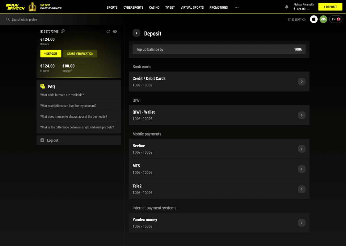The height and width of the screenshot is (246, 346).
Task: Go to the Sports section
Action: coord(112,7)
